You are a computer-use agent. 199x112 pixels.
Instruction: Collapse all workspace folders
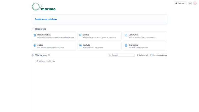tap(142, 55)
